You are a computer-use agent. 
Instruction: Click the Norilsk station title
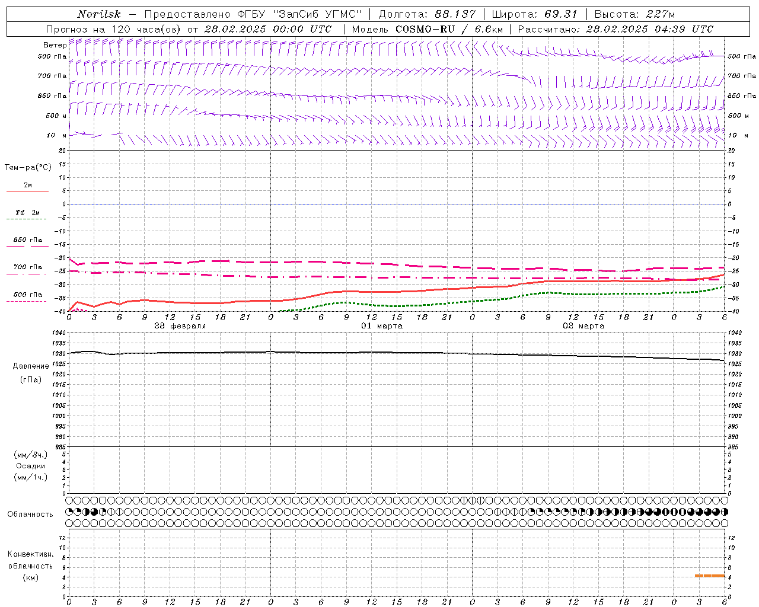98,14
